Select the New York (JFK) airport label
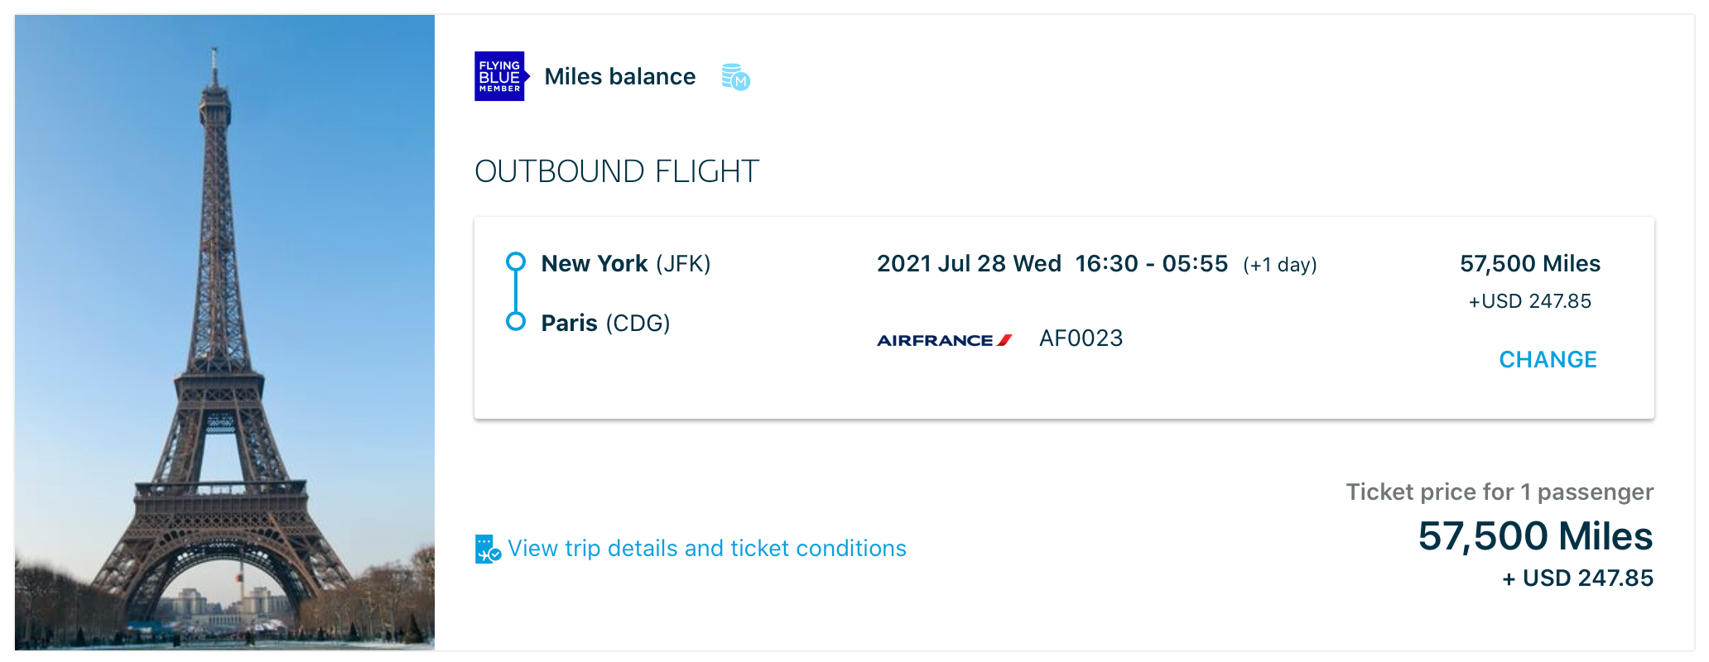This screenshot has width=1709, height=662. pyautogui.click(x=625, y=263)
